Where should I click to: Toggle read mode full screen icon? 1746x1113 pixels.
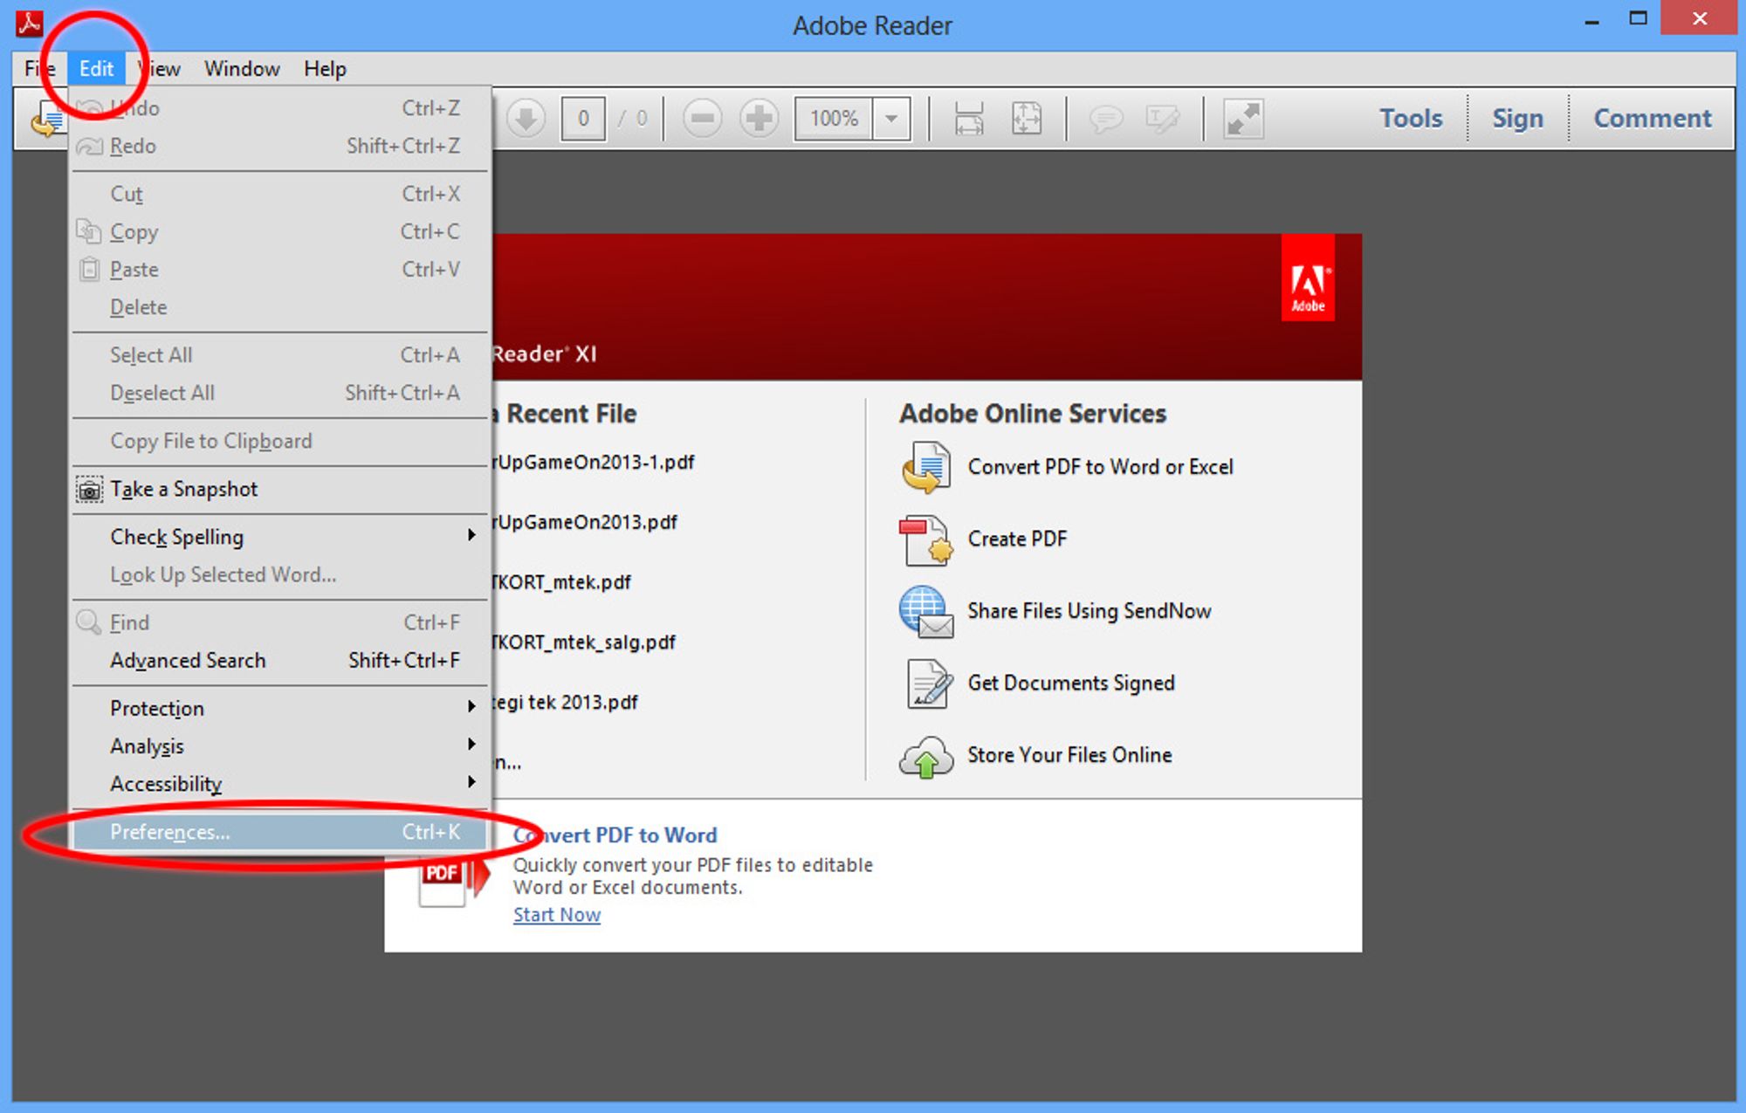pyautogui.click(x=1243, y=119)
